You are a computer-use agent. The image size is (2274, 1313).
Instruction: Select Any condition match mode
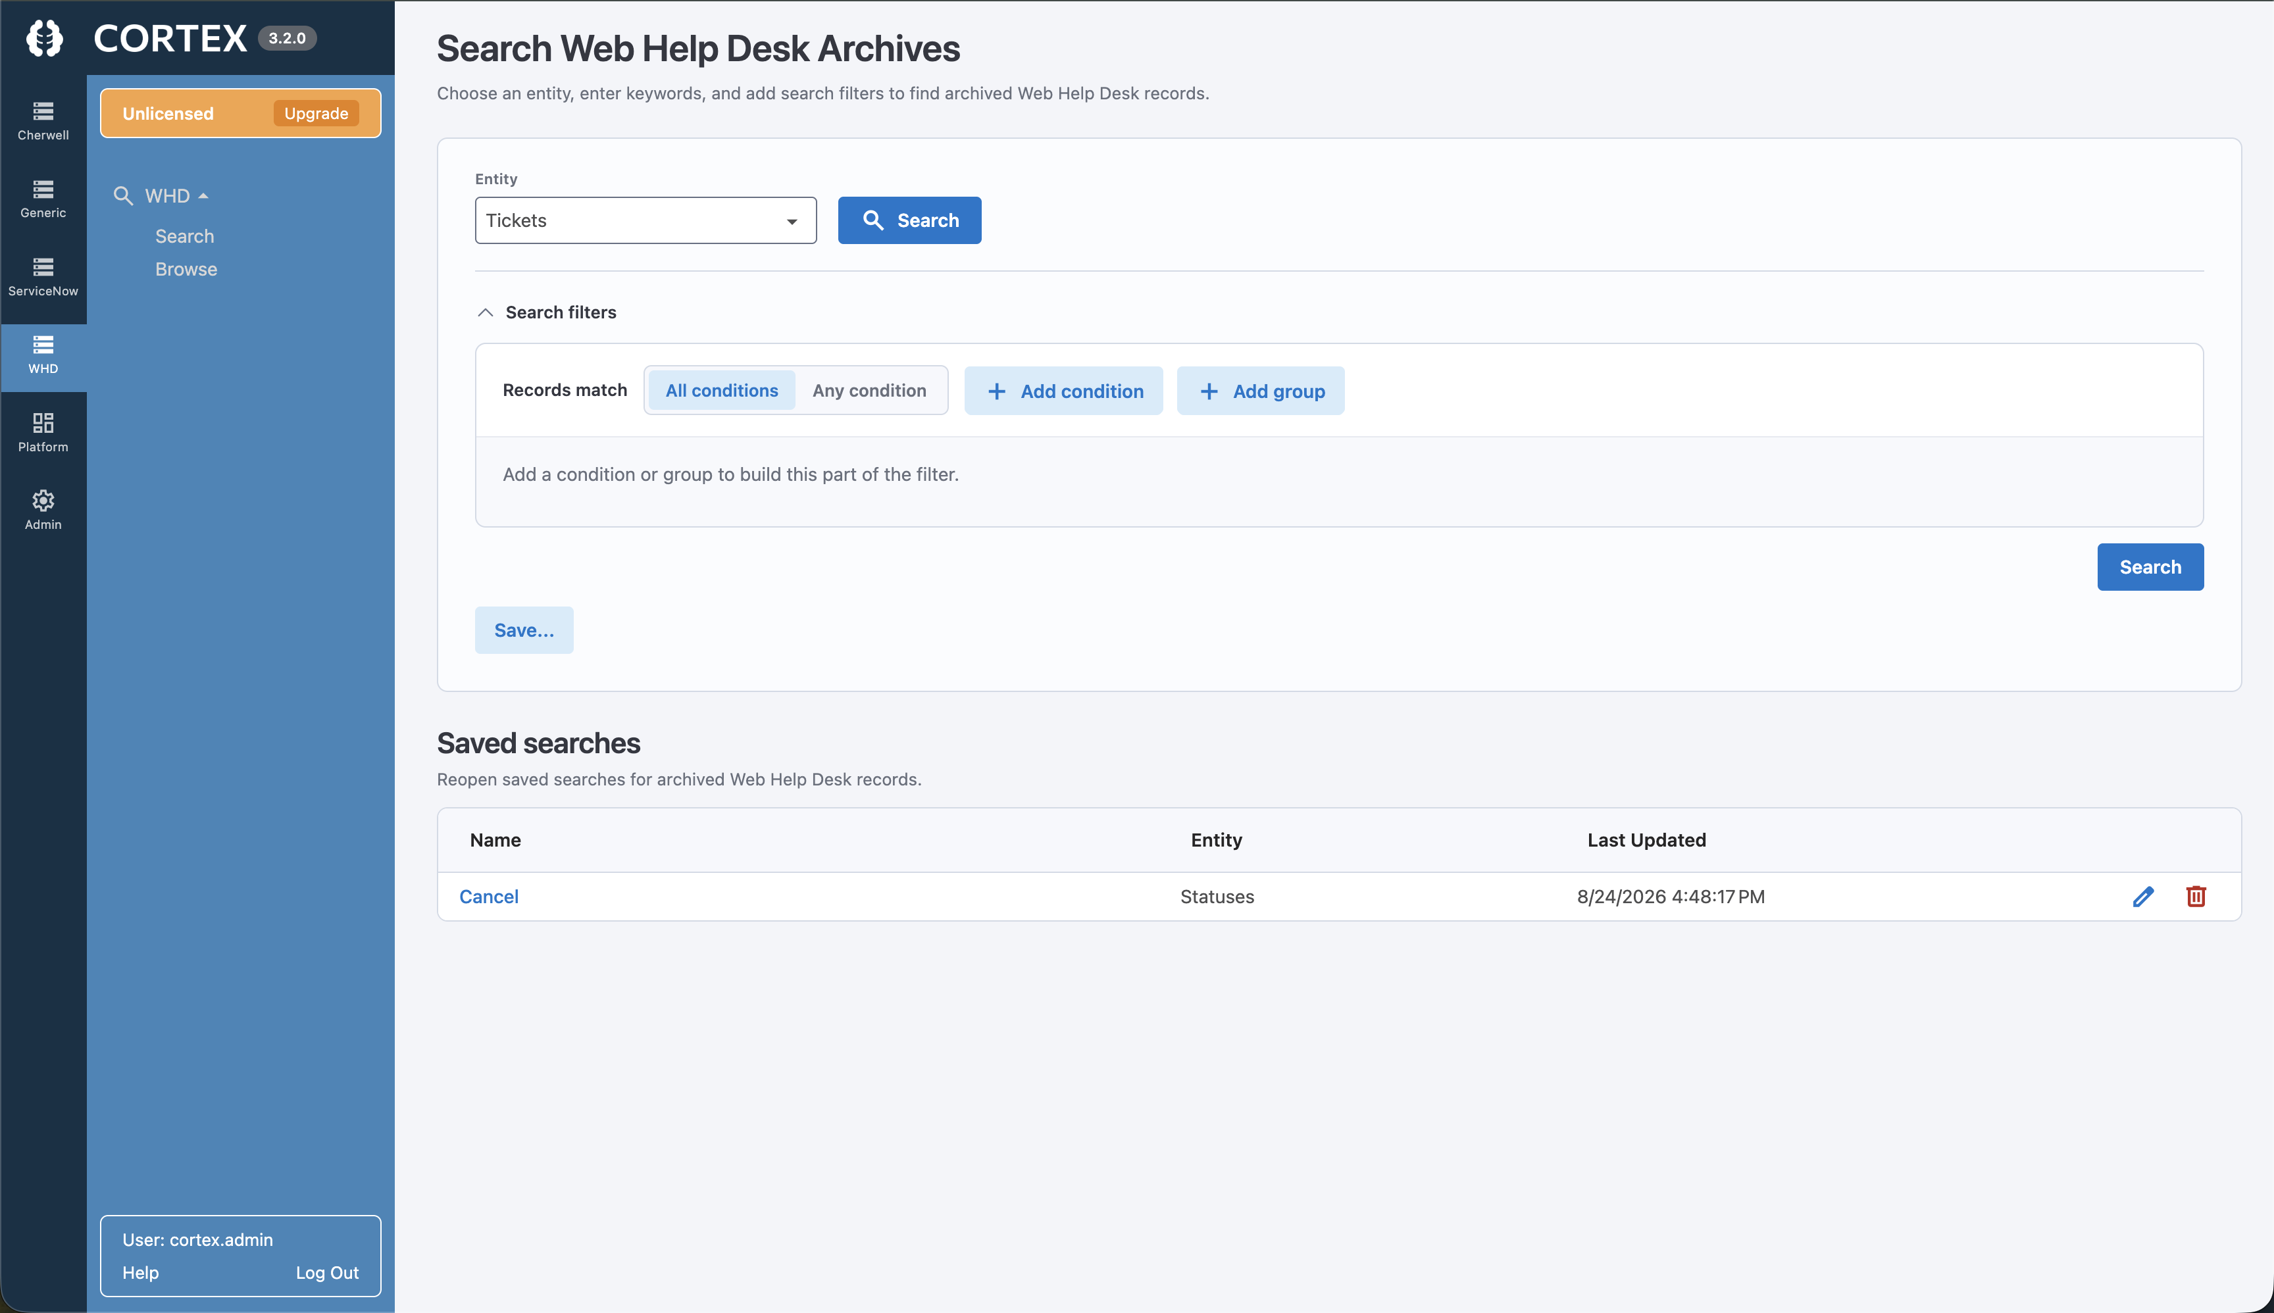coord(870,391)
